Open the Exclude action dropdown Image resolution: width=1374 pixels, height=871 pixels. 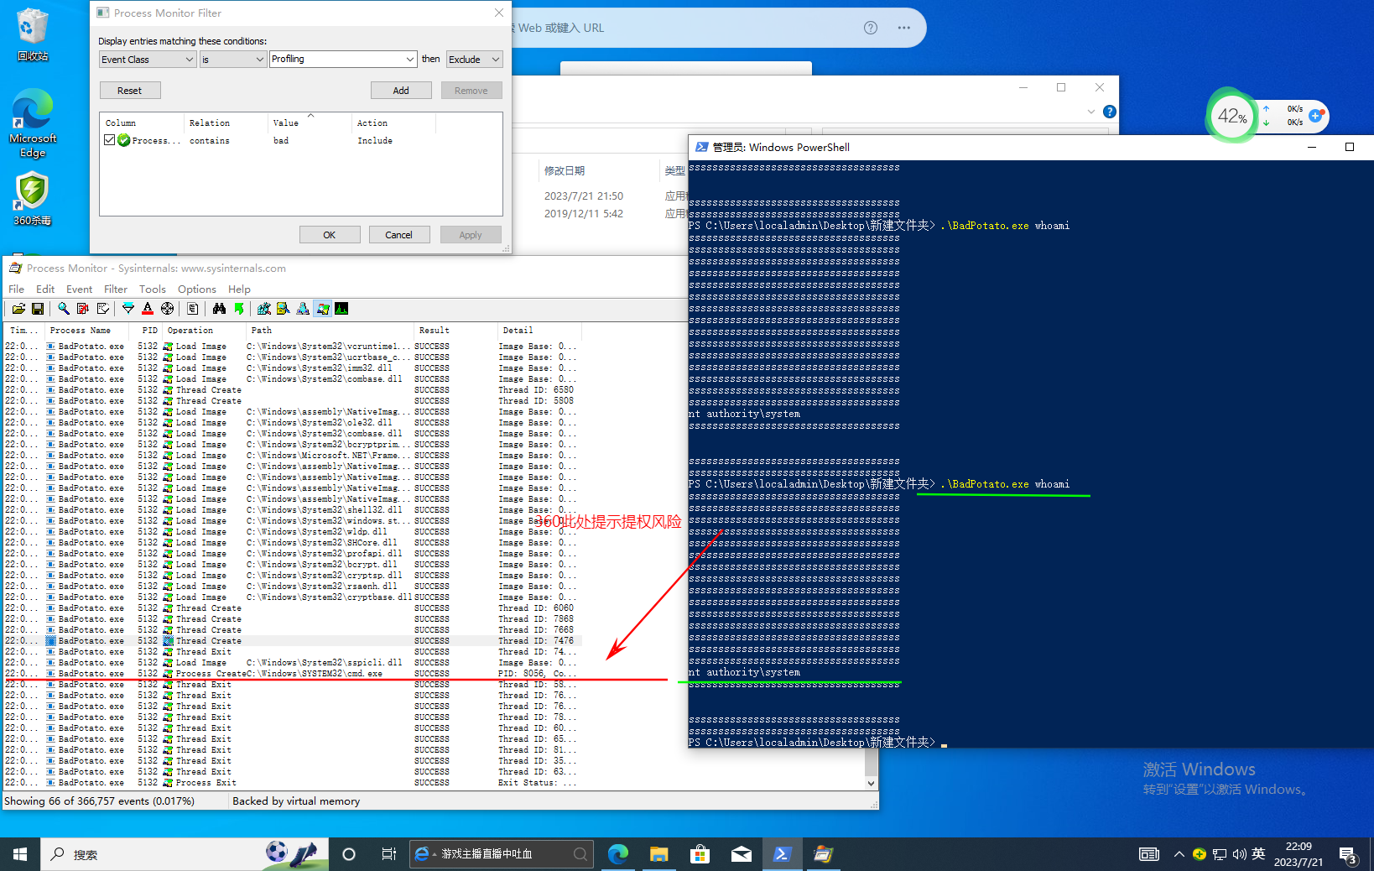coord(474,59)
